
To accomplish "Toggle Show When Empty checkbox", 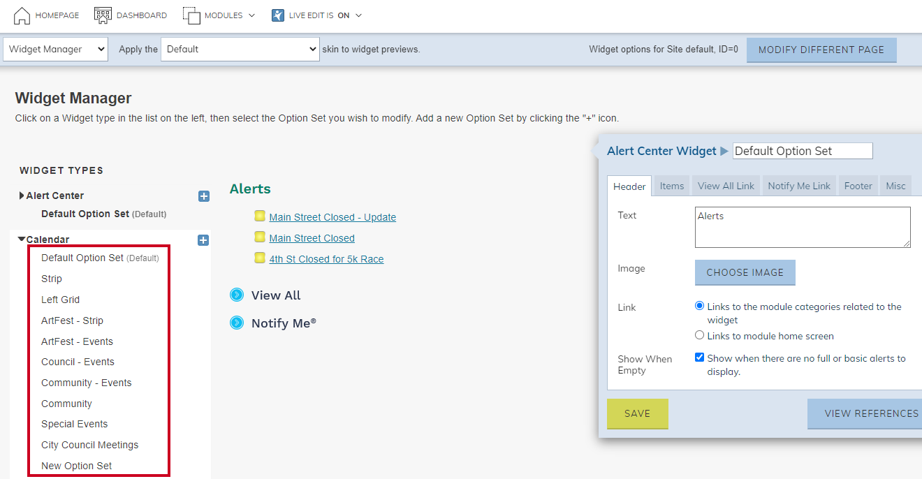I will 699,358.
